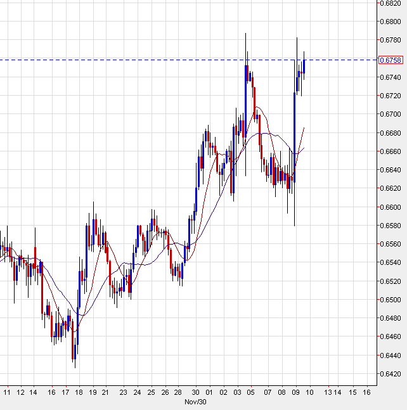407x410 pixels.
Task: Click the date label 30 on time axis
Action: point(195,392)
